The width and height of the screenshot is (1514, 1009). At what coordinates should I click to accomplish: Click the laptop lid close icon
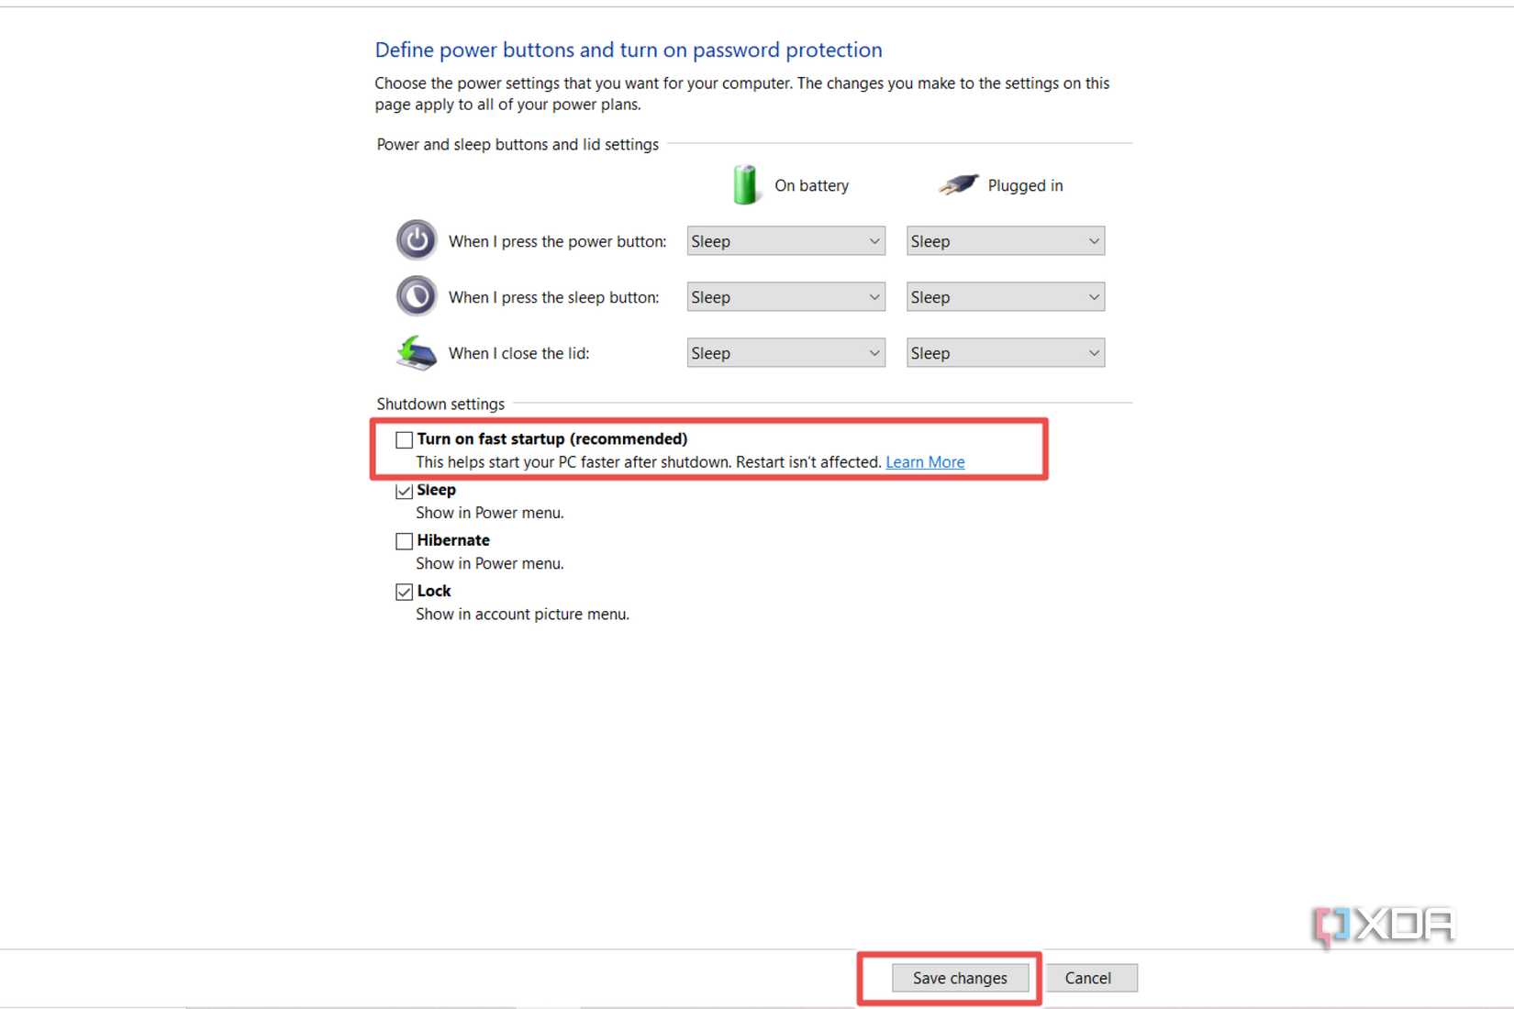click(x=417, y=352)
